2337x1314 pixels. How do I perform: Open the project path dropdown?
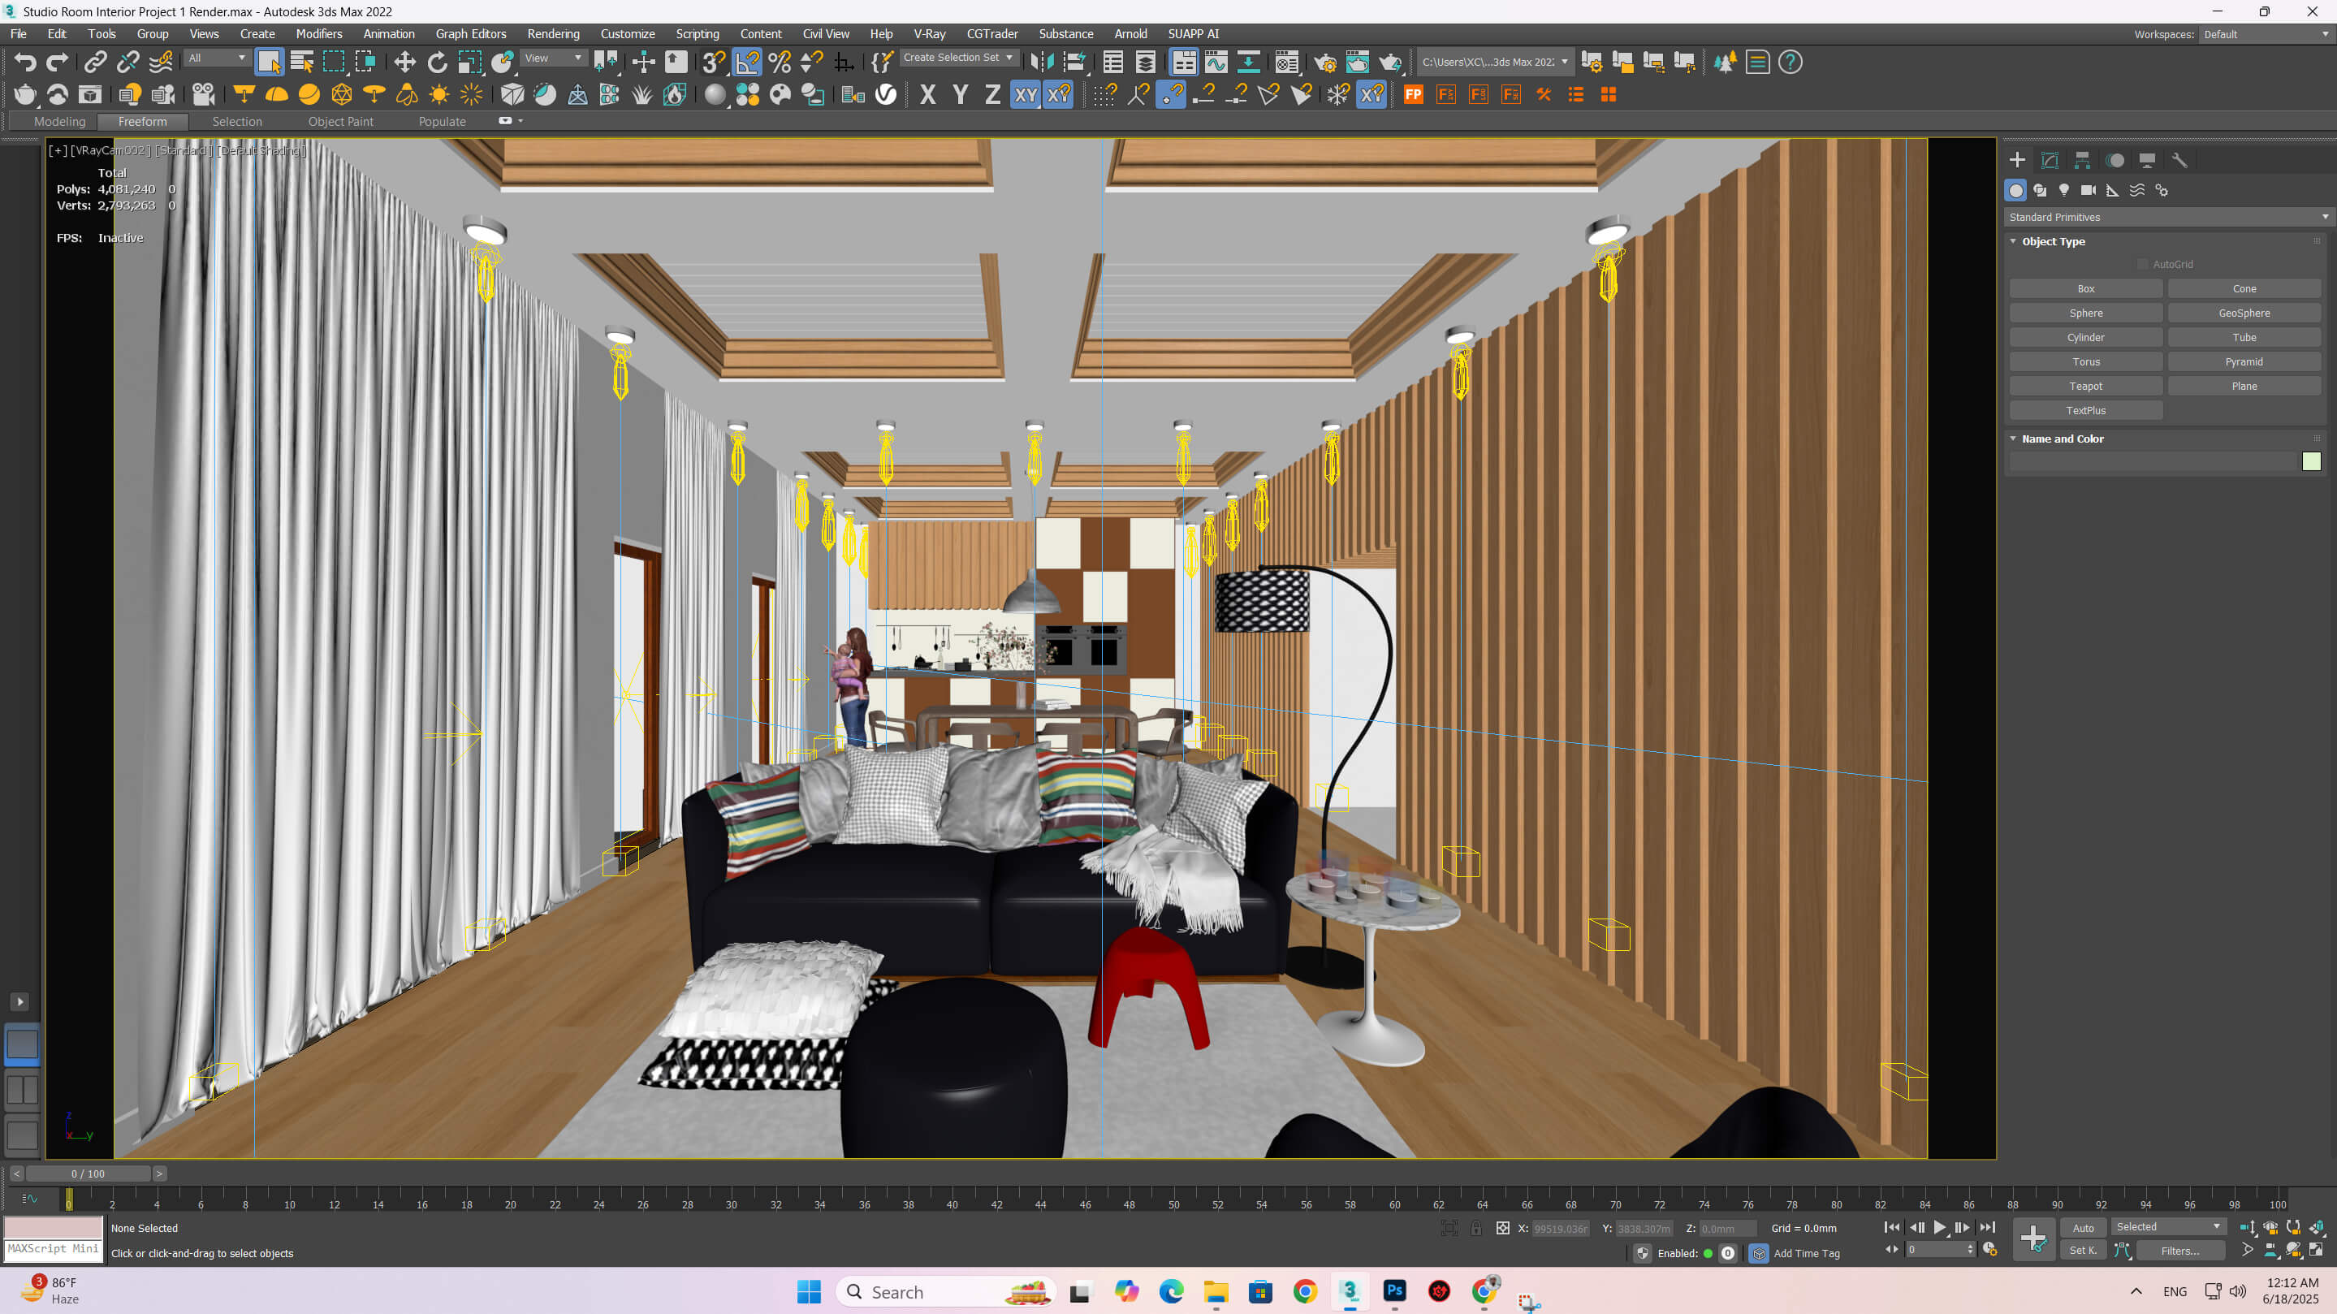(x=1495, y=63)
